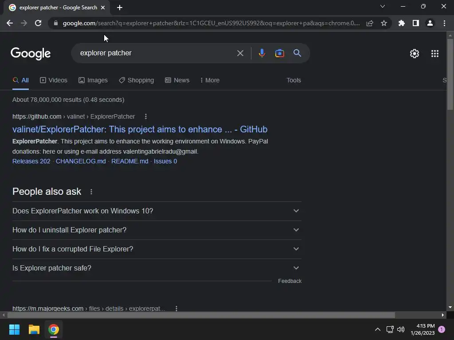Open the Releases 202 sitelink
The width and height of the screenshot is (454, 340).
(31, 161)
